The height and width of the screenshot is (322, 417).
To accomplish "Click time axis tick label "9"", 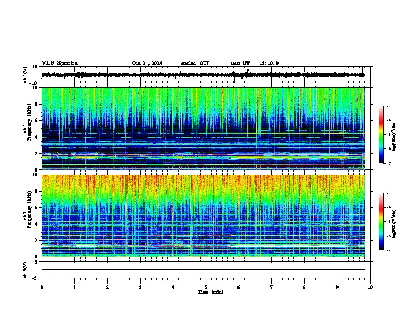I will pyautogui.click(x=337, y=287).
